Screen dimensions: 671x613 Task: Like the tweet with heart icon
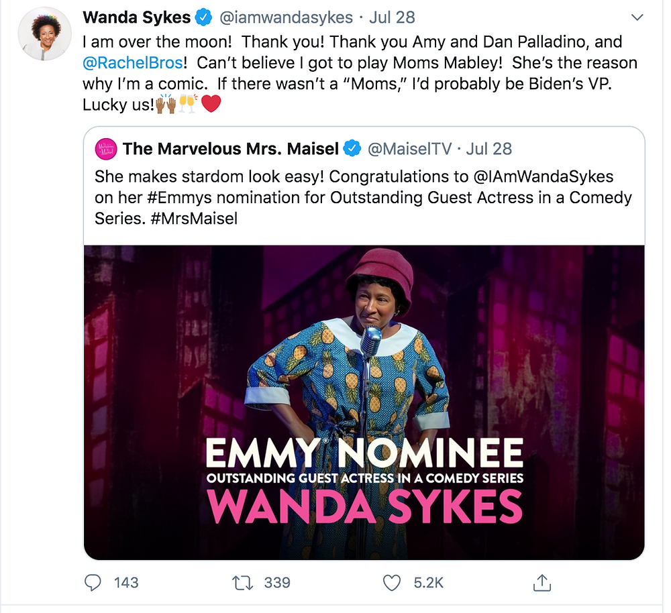[392, 583]
